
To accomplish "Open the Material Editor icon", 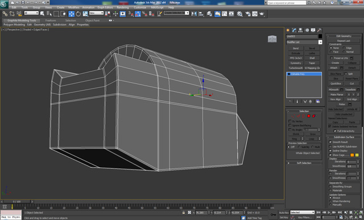I will [x=239, y=14].
